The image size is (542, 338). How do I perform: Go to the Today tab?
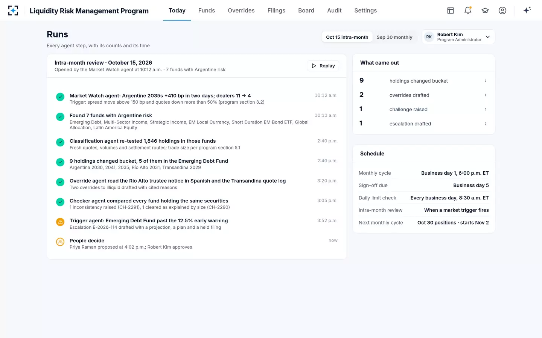(177, 11)
